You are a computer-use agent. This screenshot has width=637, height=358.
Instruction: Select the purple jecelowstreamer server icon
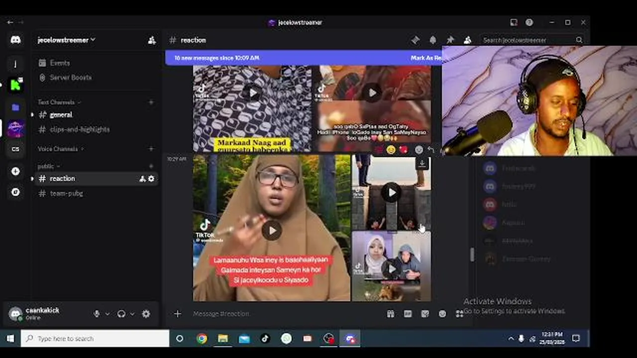pyautogui.click(x=15, y=128)
